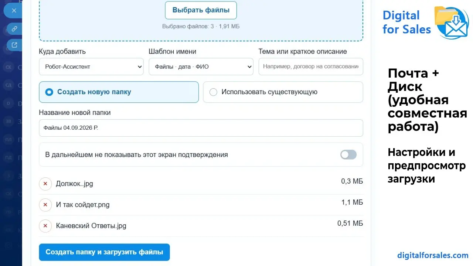Close the side panel with X button
The image size is (473, 266).
click(x=14, y=10)
